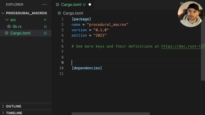
Task: Click untracked U badge on lib.rs row
Action: (x=45, y=27)
